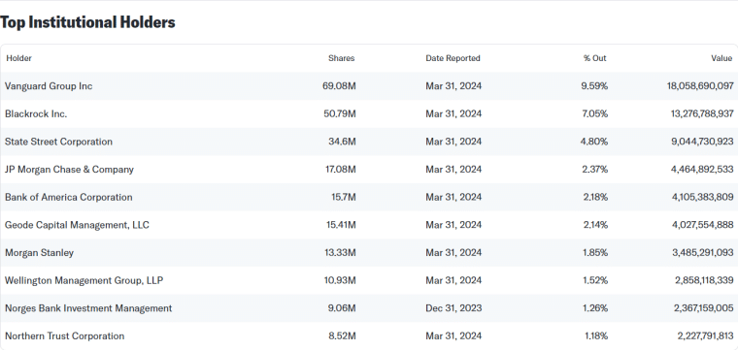Click Northern Trust's Mar 31, 2024 date
This screenshot has width=738, height=351.
point(453,335)
